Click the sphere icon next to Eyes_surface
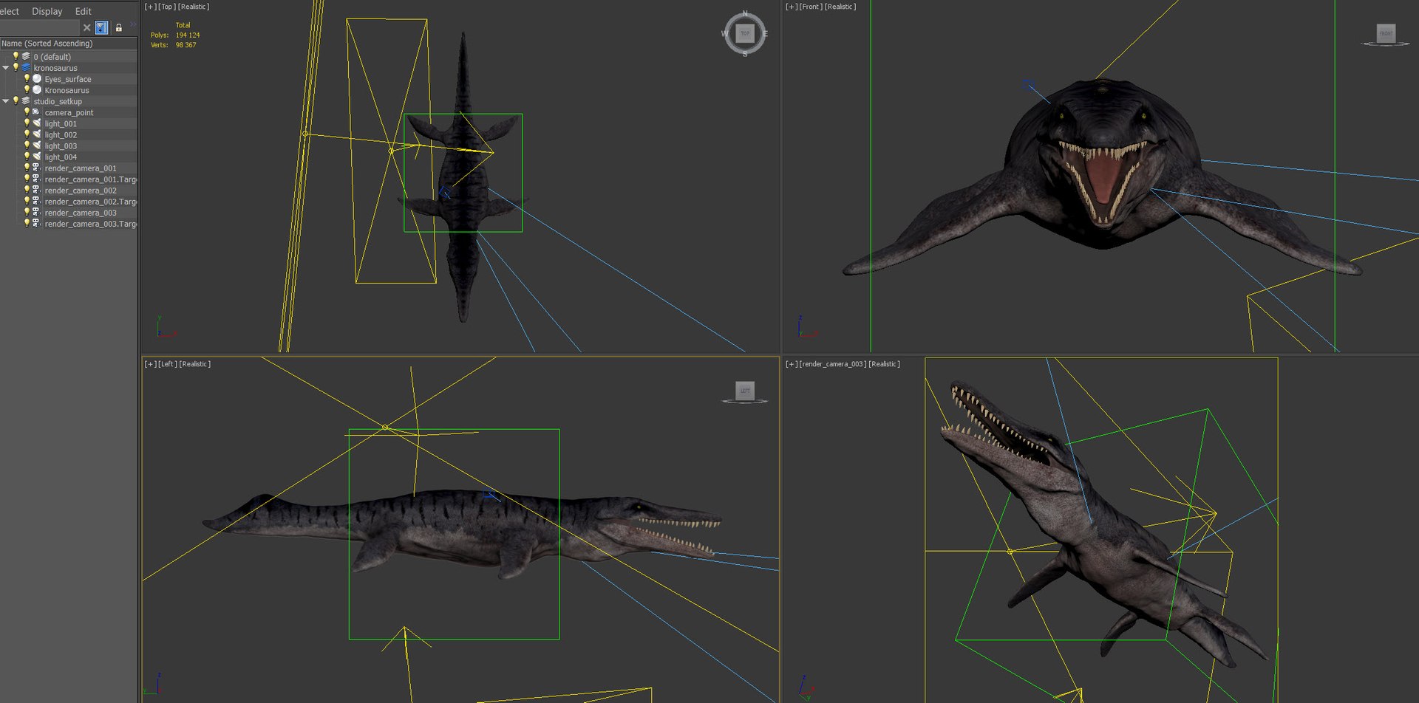This screenshot has width=1419, height=703. [x=37, y=79]
